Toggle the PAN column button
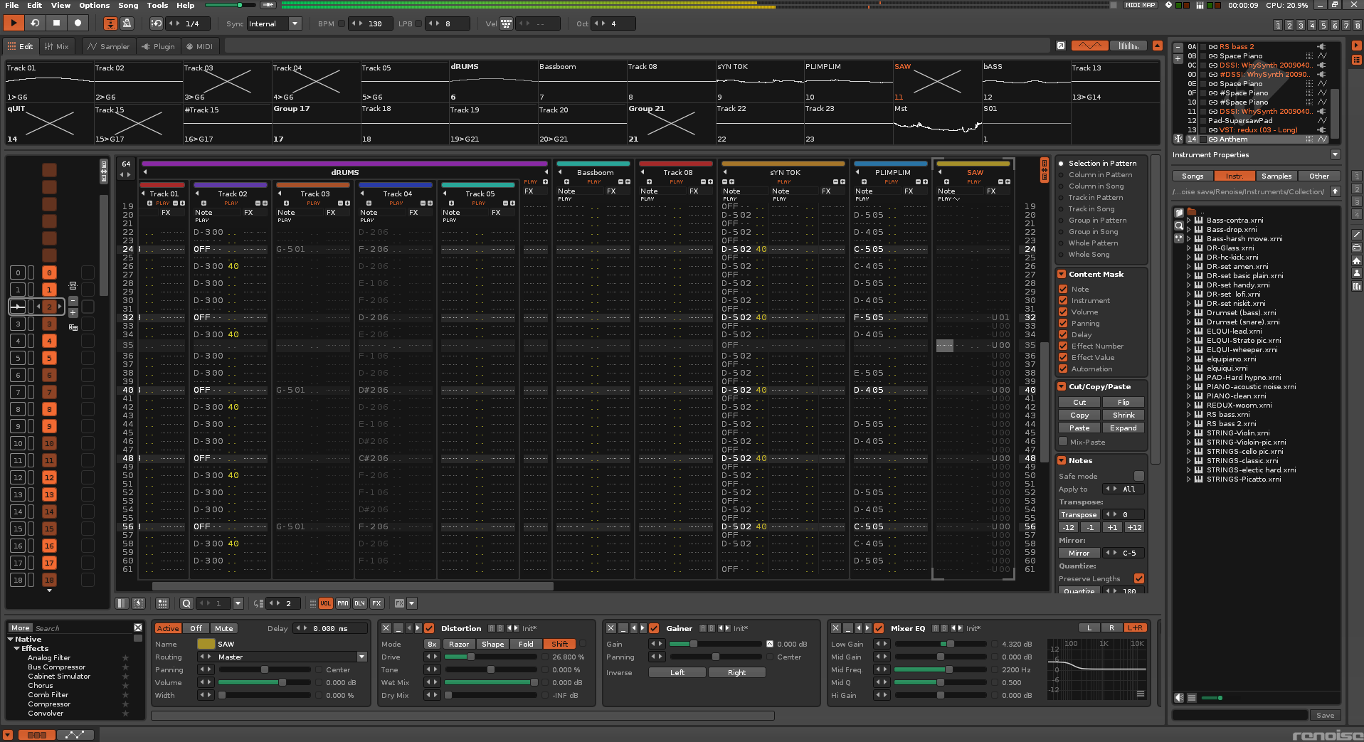This screenshot has height=742, width=1364. tap(343, 603)
